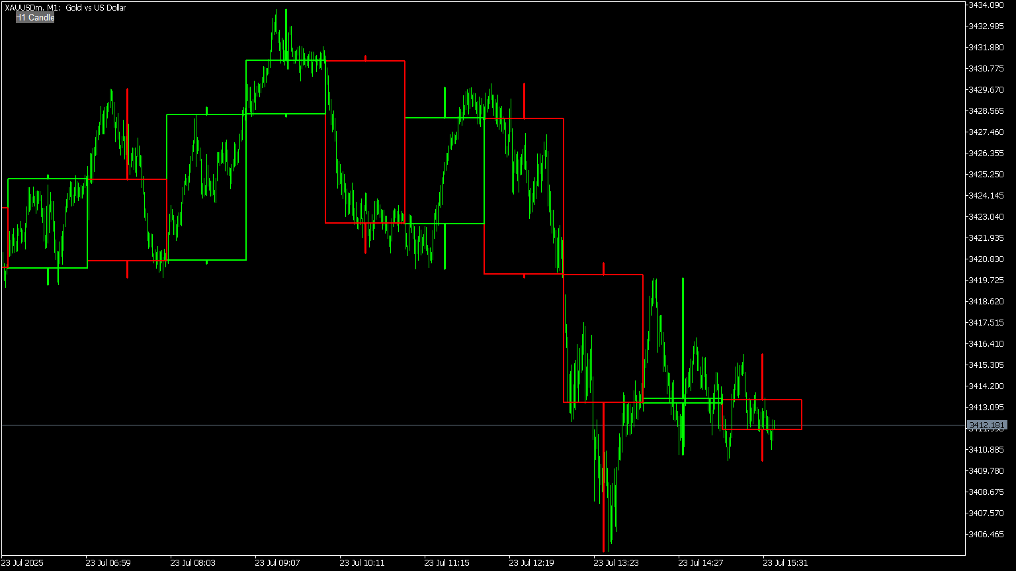Click the 23 Jul 06:59 time label
This screenshot has height=571, width=1016.
click(x=108, y=563)
